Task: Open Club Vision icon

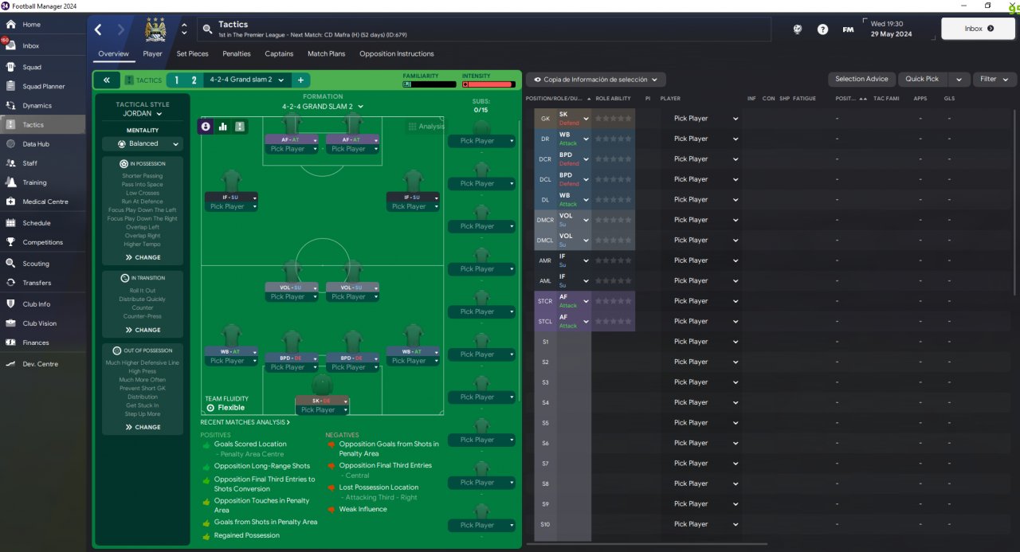Action: click(10, 323)
